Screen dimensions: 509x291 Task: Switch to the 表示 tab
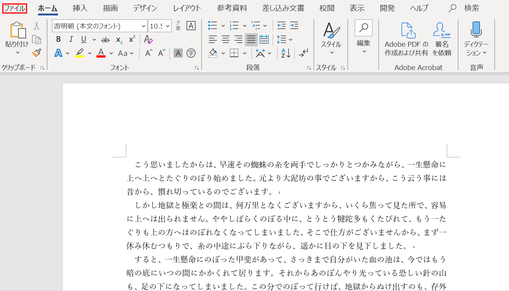(x=357, y=8)
